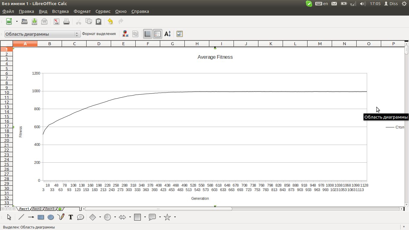Screen dimensions: 409x230
Task: Click the Формат выделения button
Action: pos(99,34)
